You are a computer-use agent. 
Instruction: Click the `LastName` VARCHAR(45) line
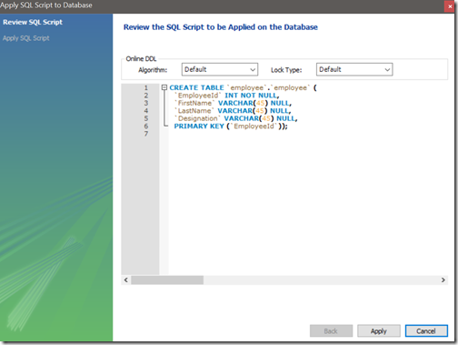pos(233,111)
